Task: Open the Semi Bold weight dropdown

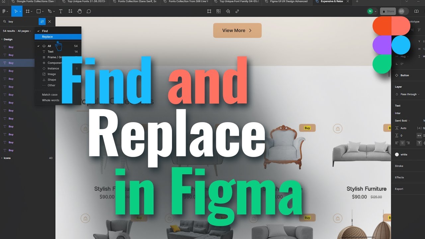Action: 402,121
